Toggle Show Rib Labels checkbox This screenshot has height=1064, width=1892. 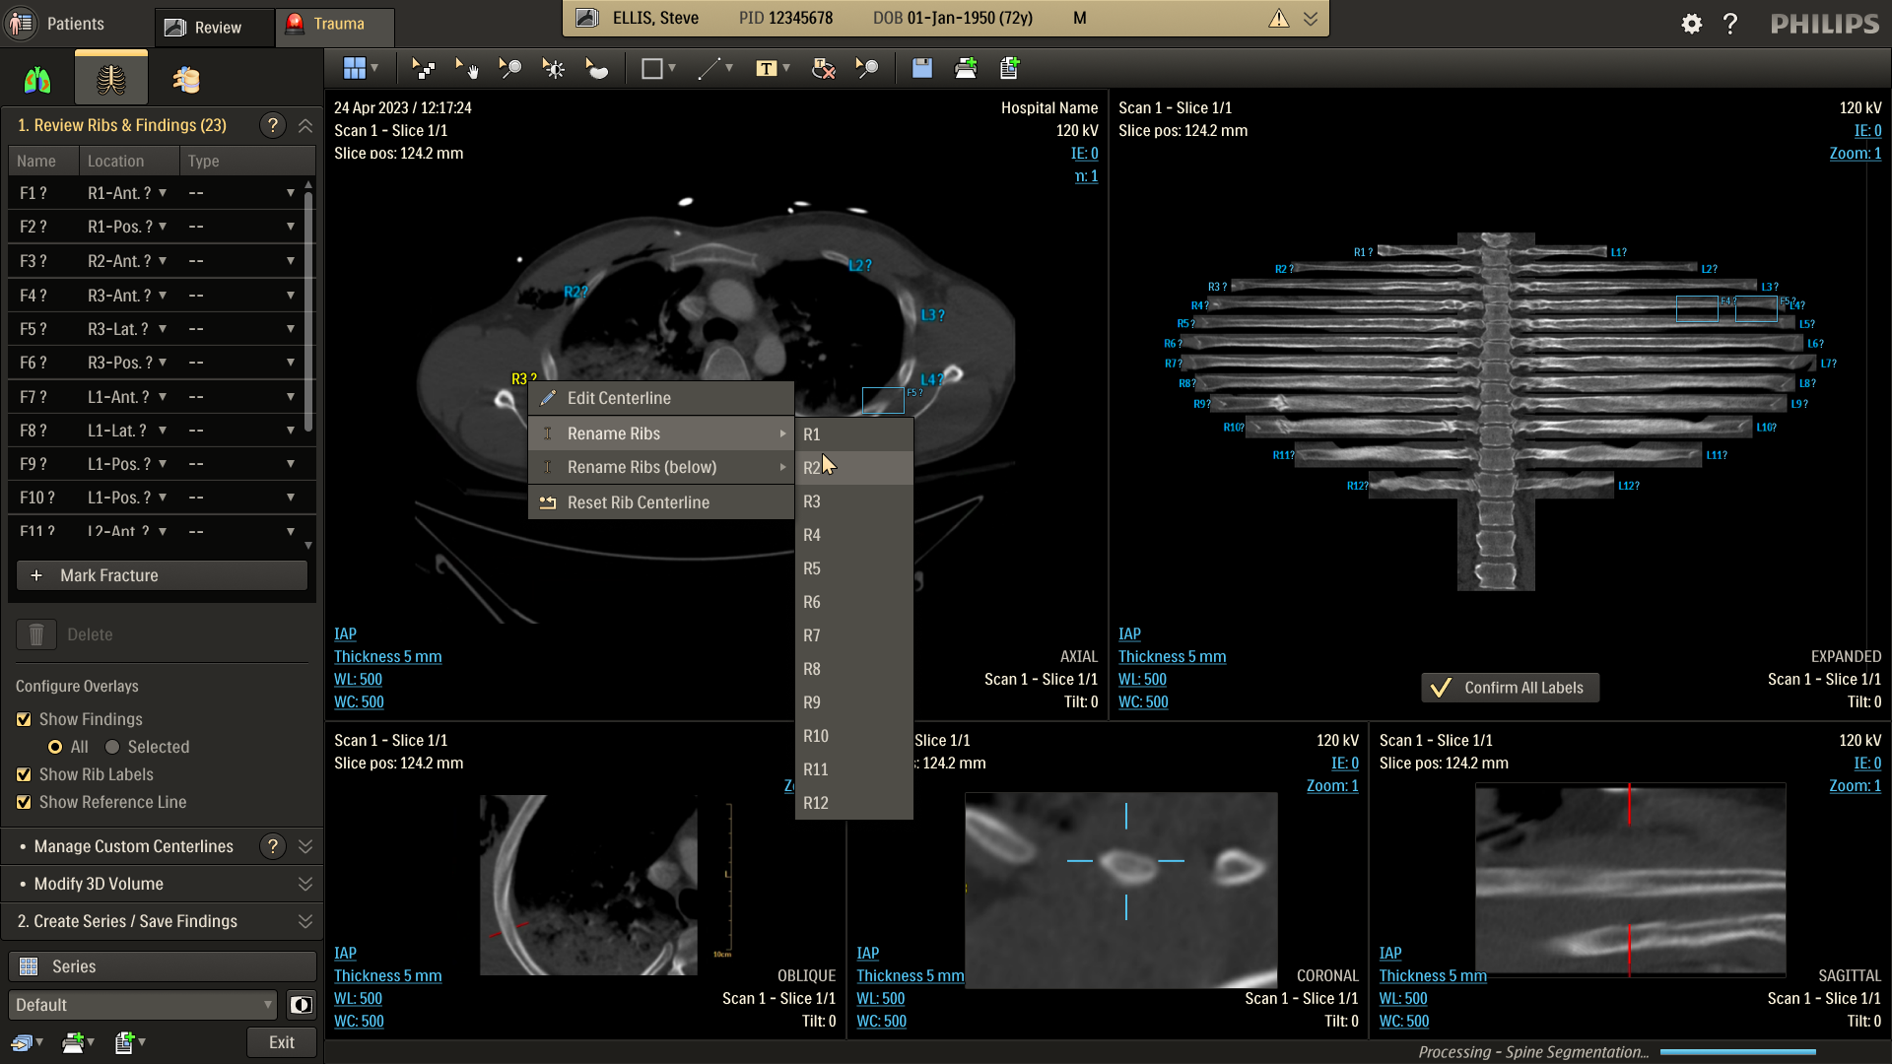pyautogui.click(x=25, y=774)
